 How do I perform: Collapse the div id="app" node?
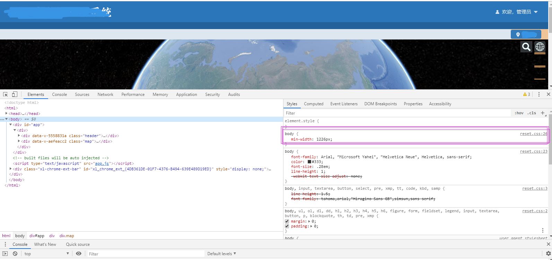(10, 124)
